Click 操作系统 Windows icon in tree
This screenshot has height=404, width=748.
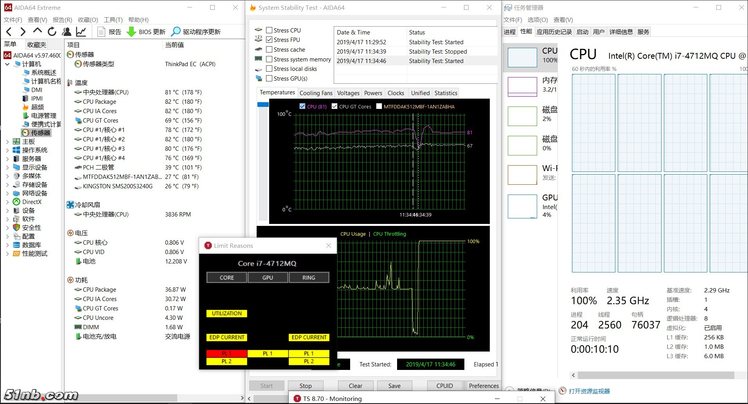click(x=16, y=150)
